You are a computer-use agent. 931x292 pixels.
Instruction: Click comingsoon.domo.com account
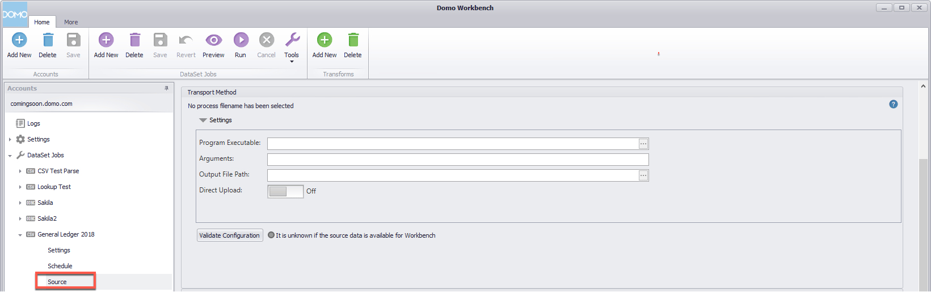[41, 104]
